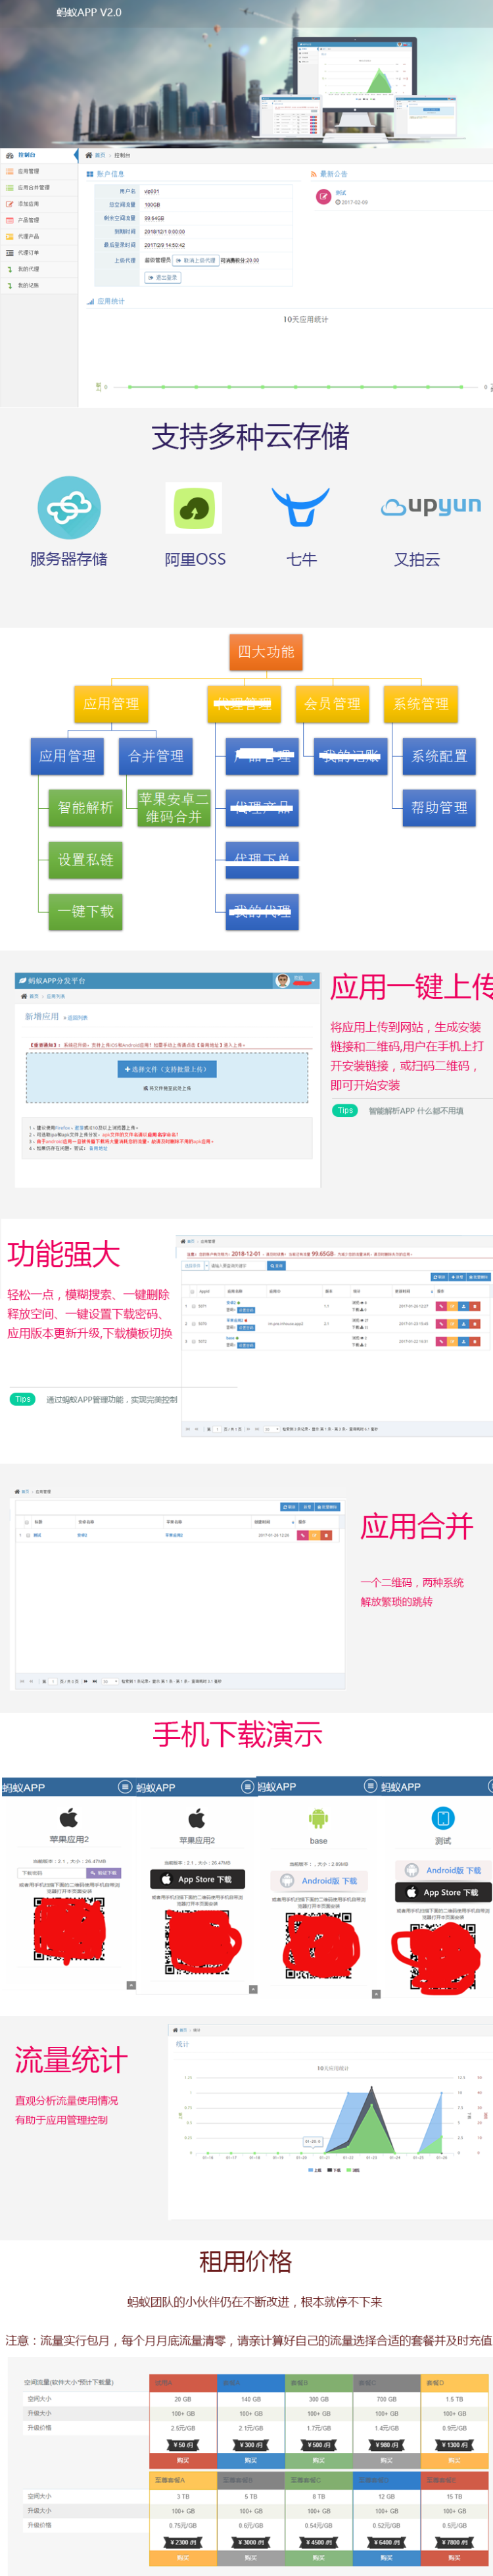
Task: Open 控制台 in the left sidebar
Action: [38, 155]
